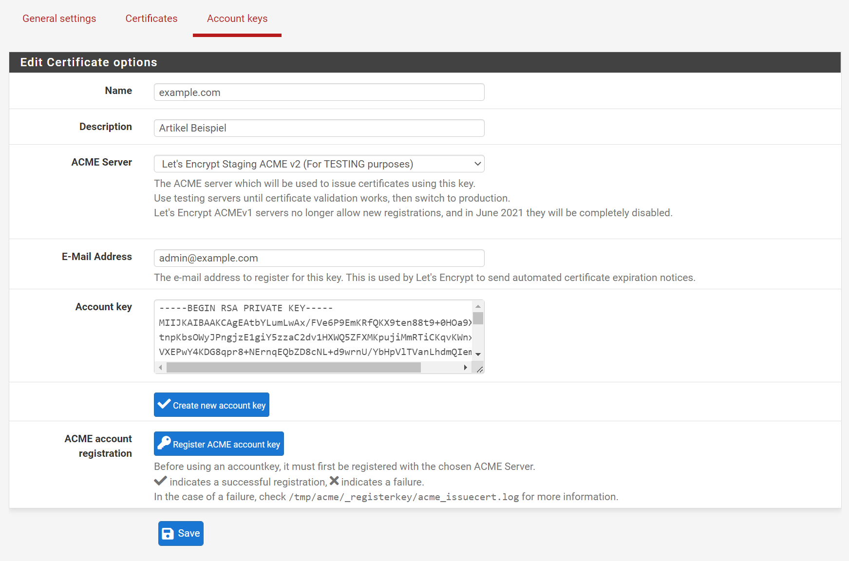The width and height of the screenshot is (849, 561).
Task: Click the key icon on Register ACME account key
Action: [x=164, y=443]
